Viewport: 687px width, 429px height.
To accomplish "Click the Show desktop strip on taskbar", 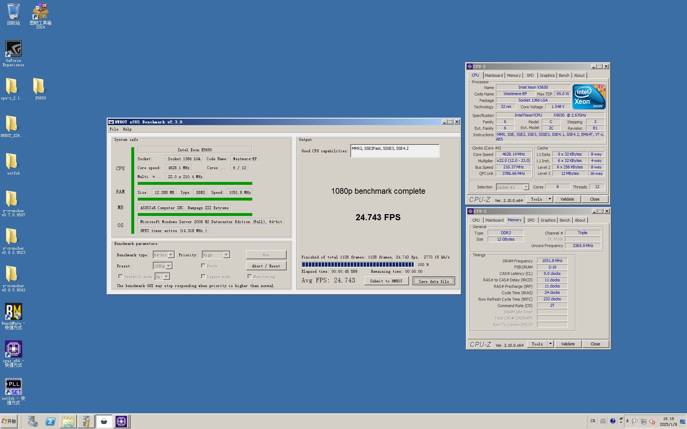I will (x=683, y=421).
